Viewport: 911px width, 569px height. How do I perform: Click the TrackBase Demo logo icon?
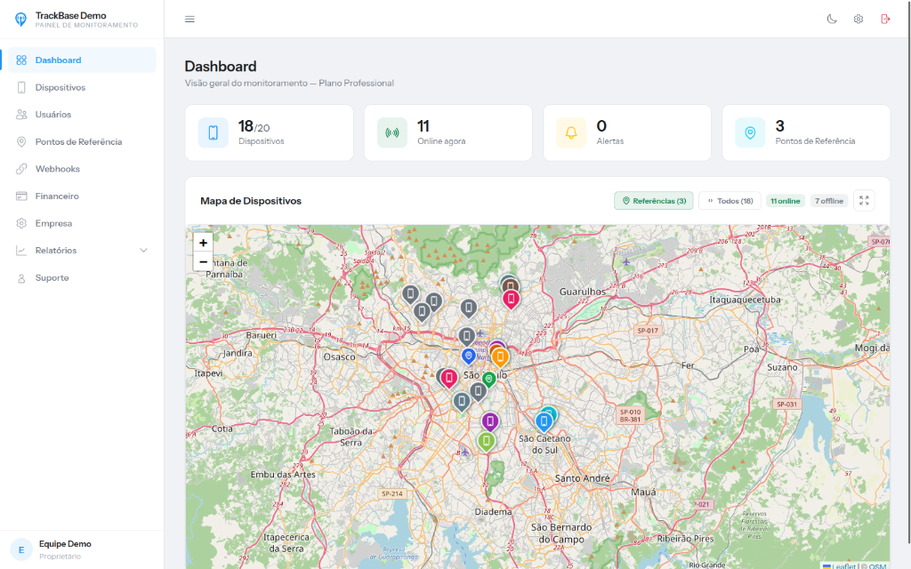(x=21, y=20)
